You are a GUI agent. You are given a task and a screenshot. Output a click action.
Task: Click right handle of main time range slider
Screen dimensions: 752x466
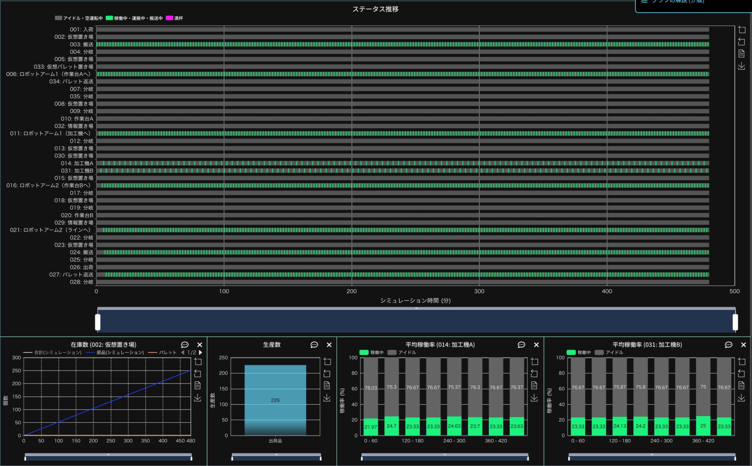(735, 322)
